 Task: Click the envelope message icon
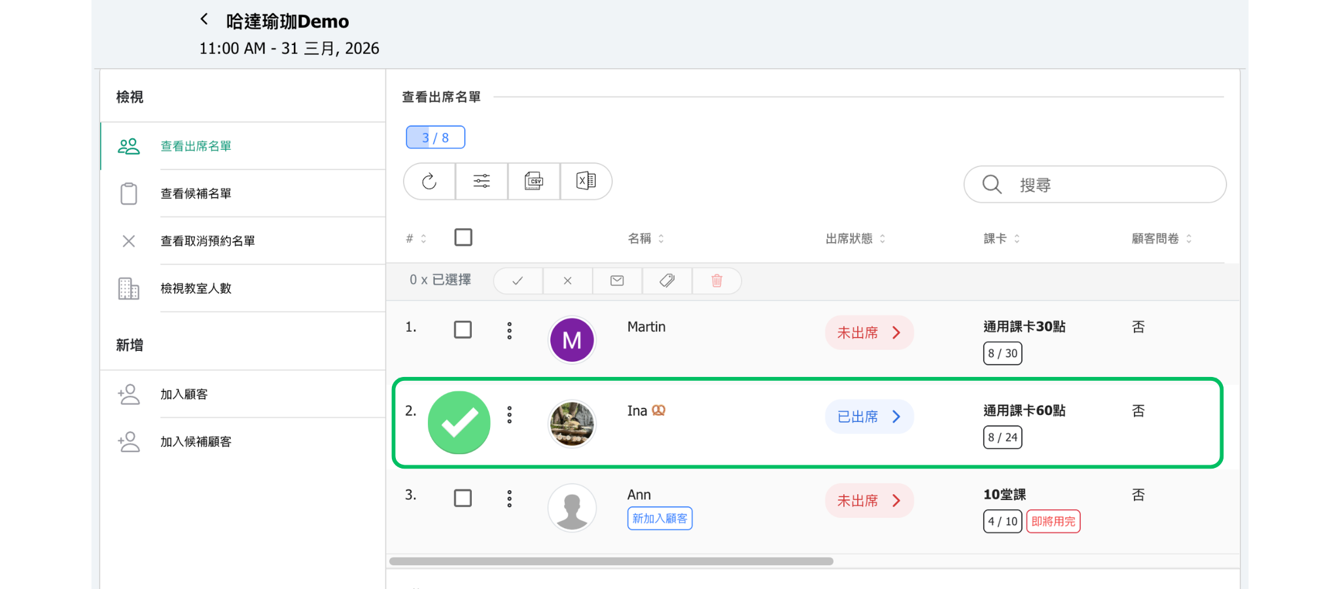[x=617, y=281]
